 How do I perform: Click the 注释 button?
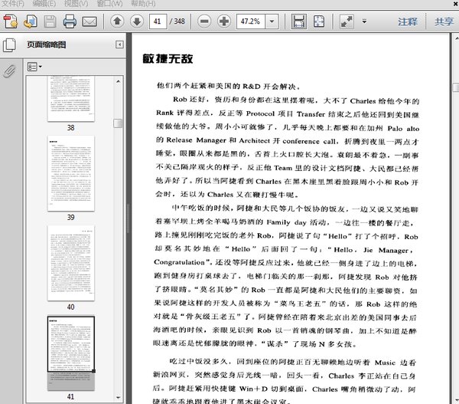point(408,21)
